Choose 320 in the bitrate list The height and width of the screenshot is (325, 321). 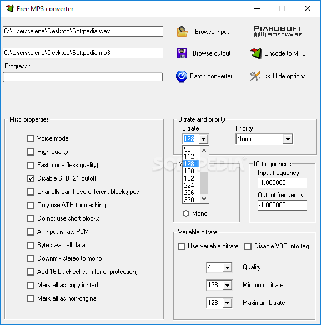click(x=191, y=200)
